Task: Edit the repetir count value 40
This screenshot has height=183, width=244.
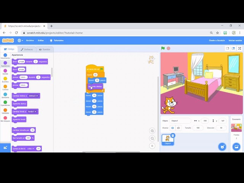Action: (95, 75)
